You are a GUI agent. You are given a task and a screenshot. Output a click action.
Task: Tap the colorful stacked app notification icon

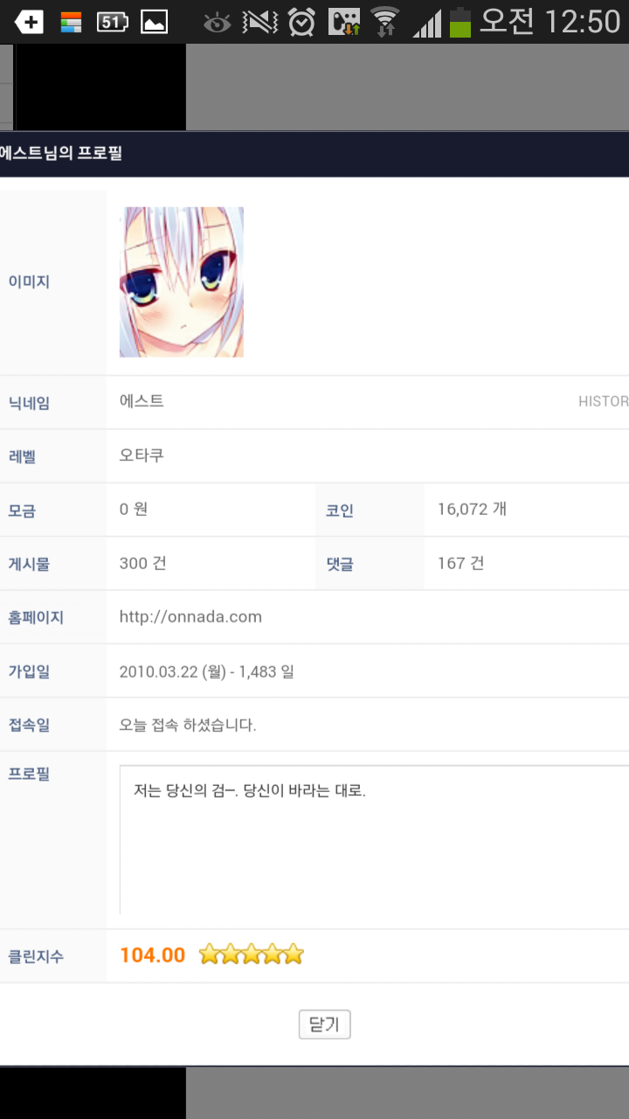pos(71,22)
